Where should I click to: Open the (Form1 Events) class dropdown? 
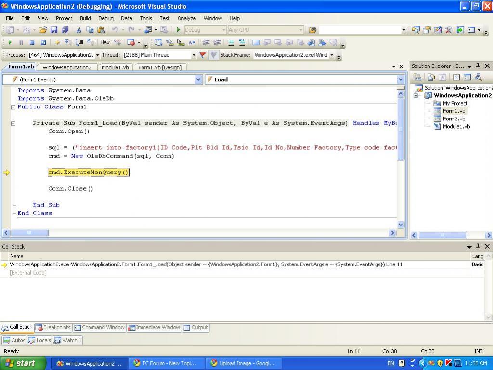point(198,79)
